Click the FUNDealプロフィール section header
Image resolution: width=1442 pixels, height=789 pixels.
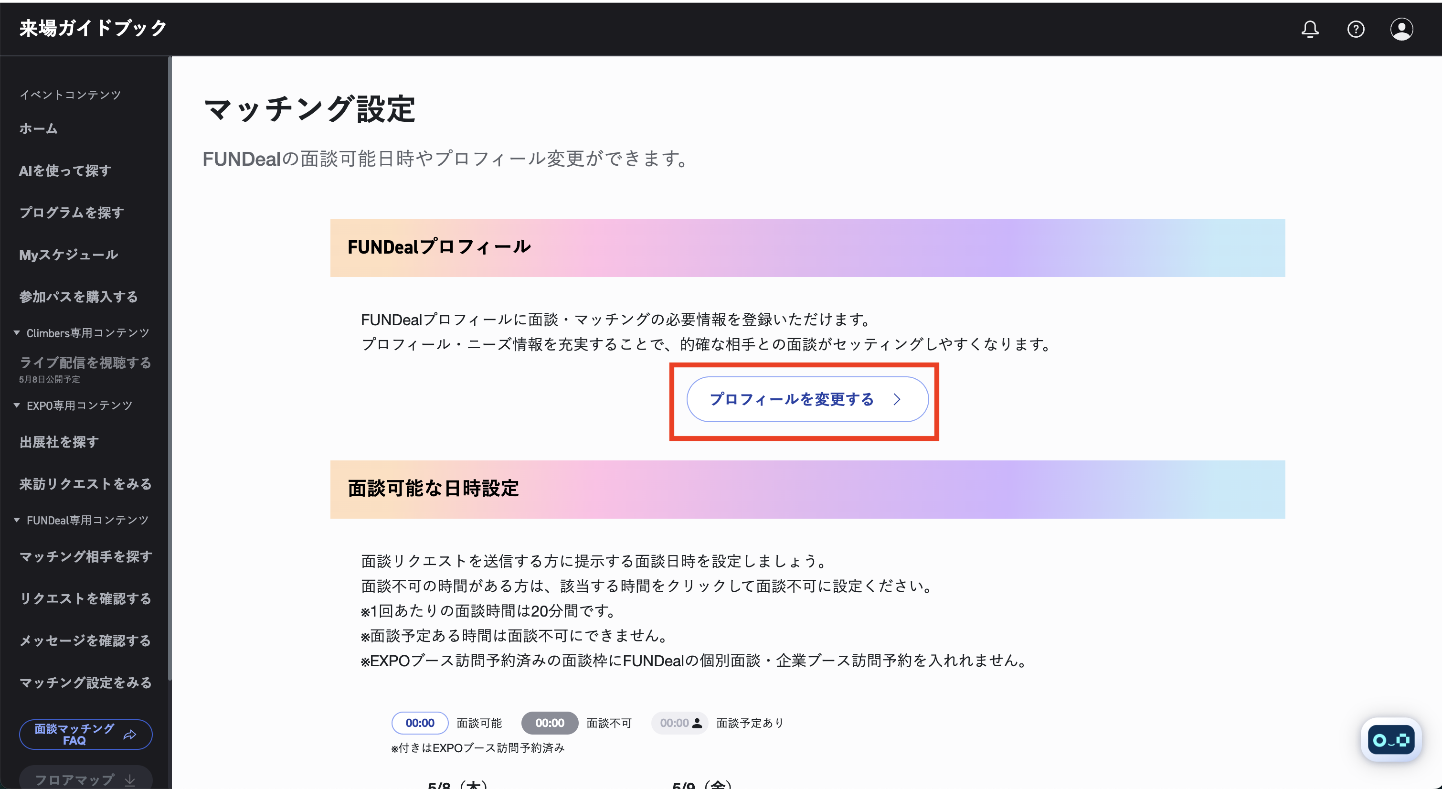[x=807, y=247]
